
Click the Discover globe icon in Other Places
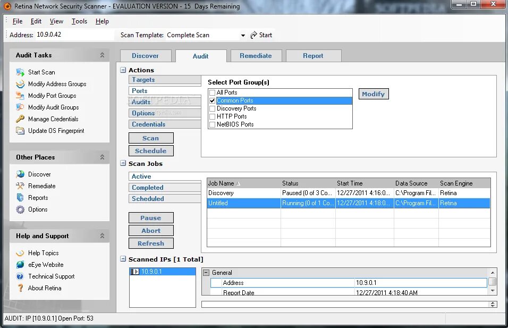(20, 174)
